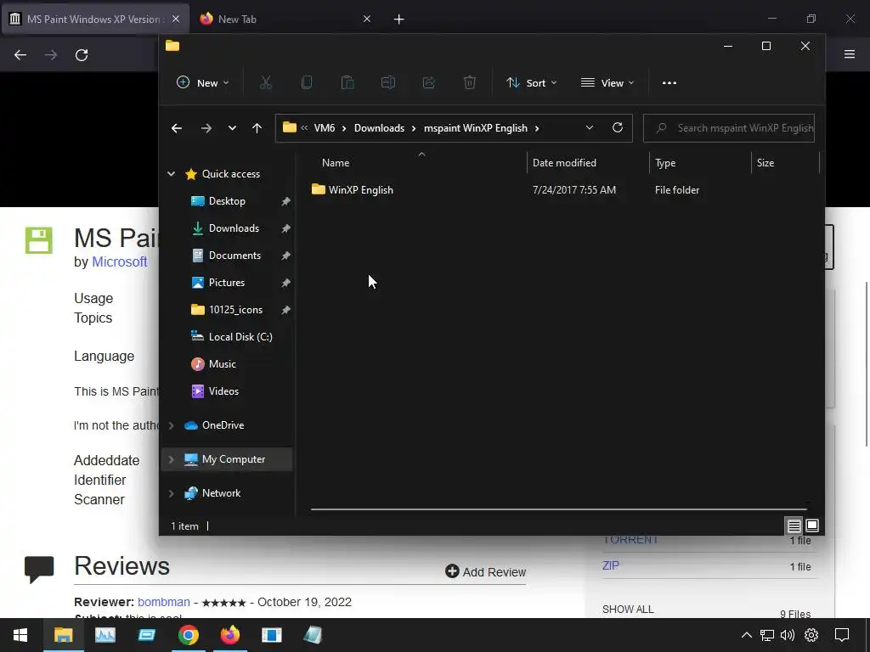Click the Share icon in Explorer toolbar
This screenshot has height=652, width=870.
click(x=429, y=82)
